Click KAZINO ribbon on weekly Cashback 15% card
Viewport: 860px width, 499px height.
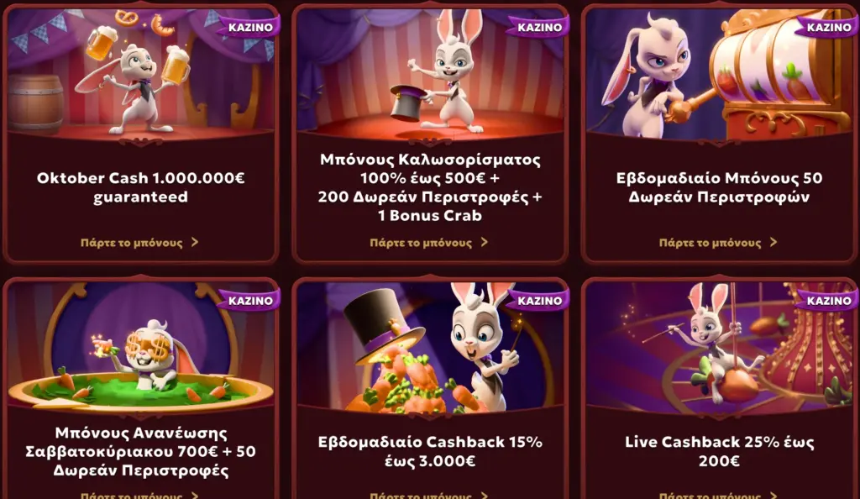click(x=540, y=301)
